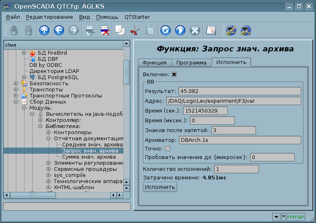This screenshot has height=223, width=316.
Task: Click the scissors cut icon
Action: click(135, 31)
